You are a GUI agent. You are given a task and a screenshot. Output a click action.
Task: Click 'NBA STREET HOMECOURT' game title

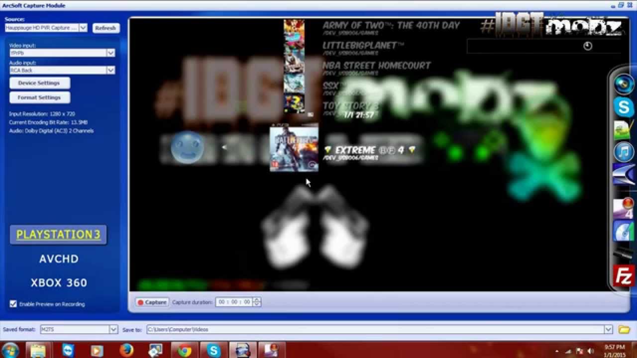click(x=377, y=65)
